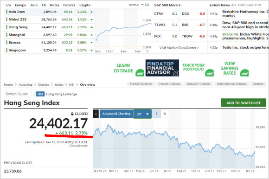This screenshot has width=269, height=179.
Task: Click the Add to Watchlist button
Action: click(x=243, y=103)
